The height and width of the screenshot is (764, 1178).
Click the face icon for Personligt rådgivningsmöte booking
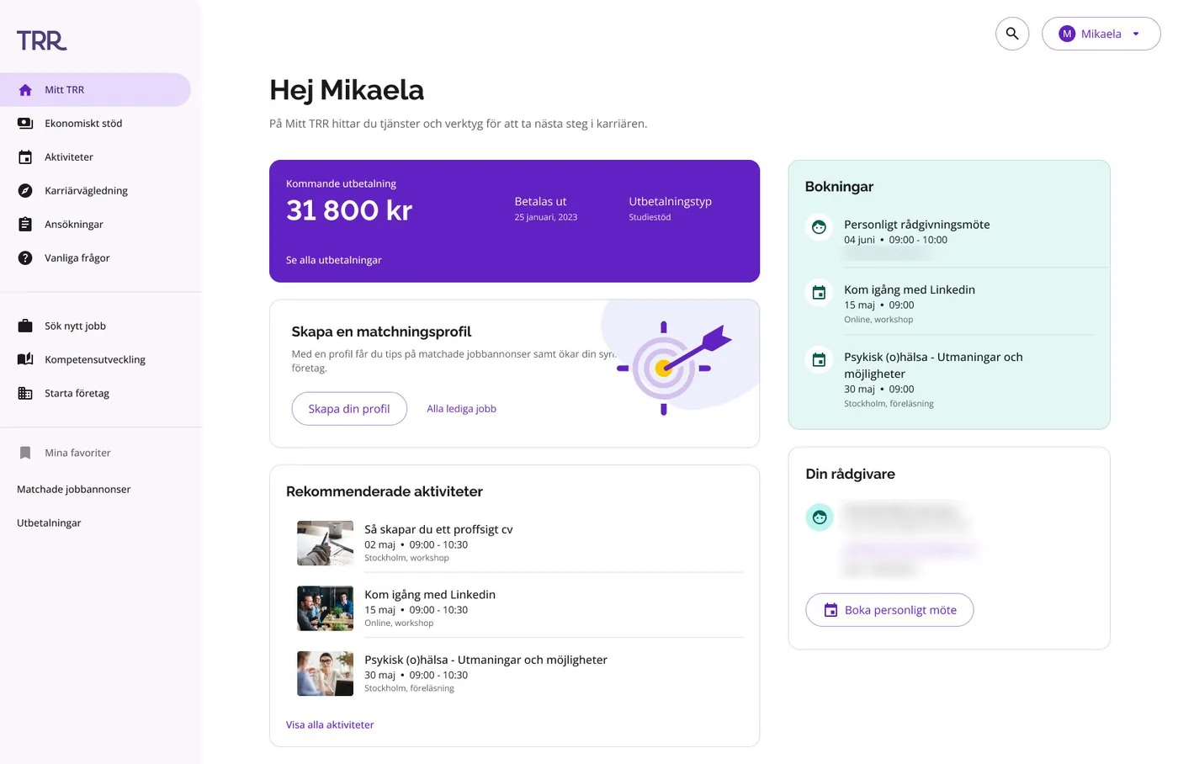coord(819,227)
